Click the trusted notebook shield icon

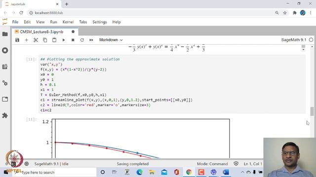pyautogui.click(x=236, y=164)
